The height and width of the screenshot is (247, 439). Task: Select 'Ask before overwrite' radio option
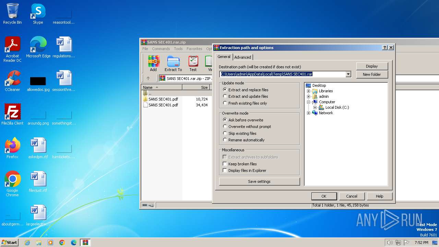pyautogui.click(x=243, y=120)
